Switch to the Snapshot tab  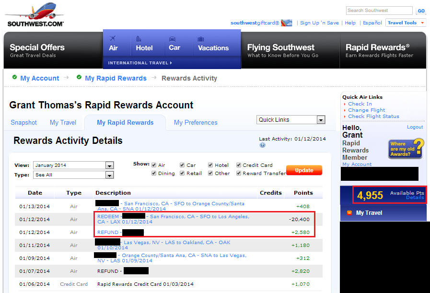tap(23, 122)
